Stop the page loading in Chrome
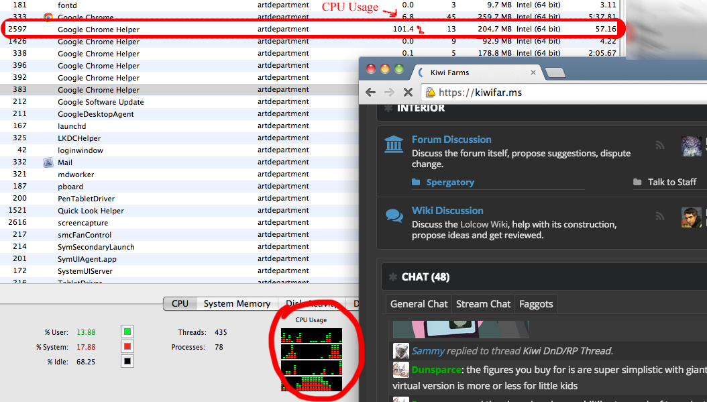This screenshot has height=402, width=707. pyautogui.click(x=408, y=93)
